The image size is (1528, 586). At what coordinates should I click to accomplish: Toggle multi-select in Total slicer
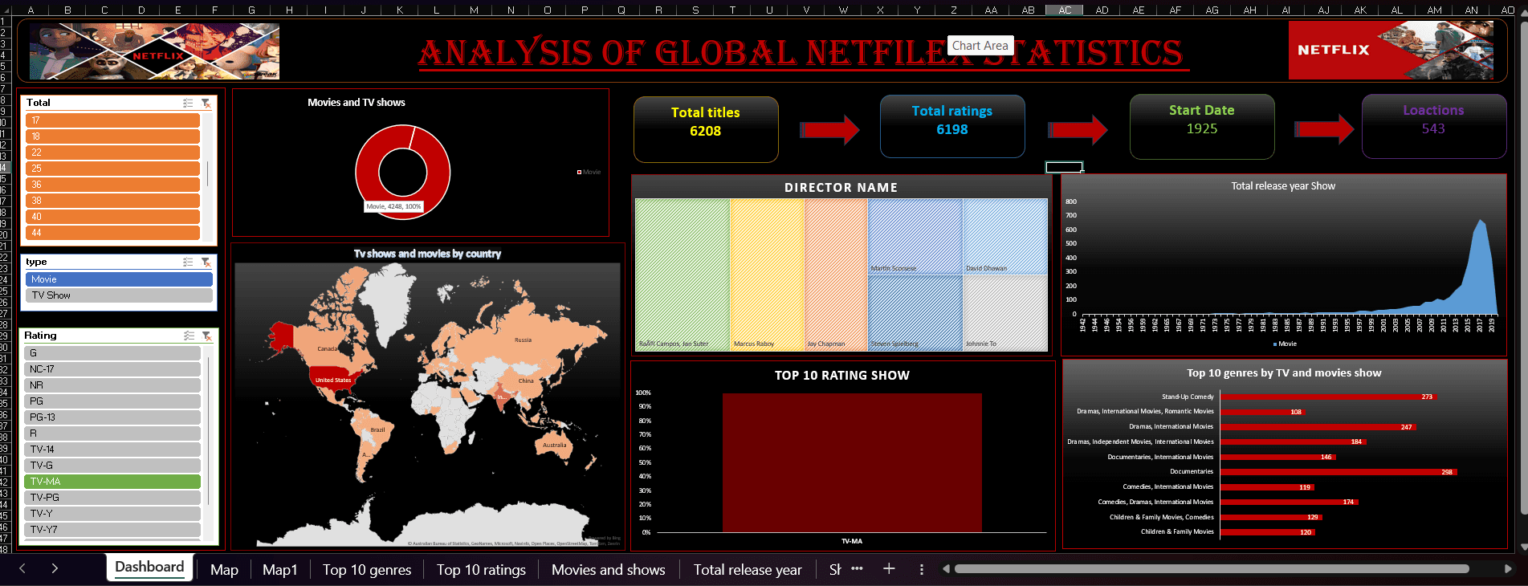(188, 103)
